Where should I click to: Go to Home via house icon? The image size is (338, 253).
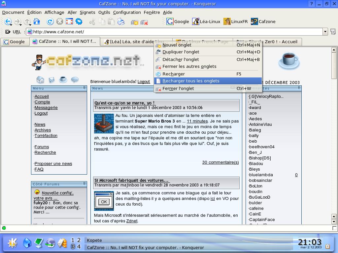pyautogui.click(x=37, y=21)
